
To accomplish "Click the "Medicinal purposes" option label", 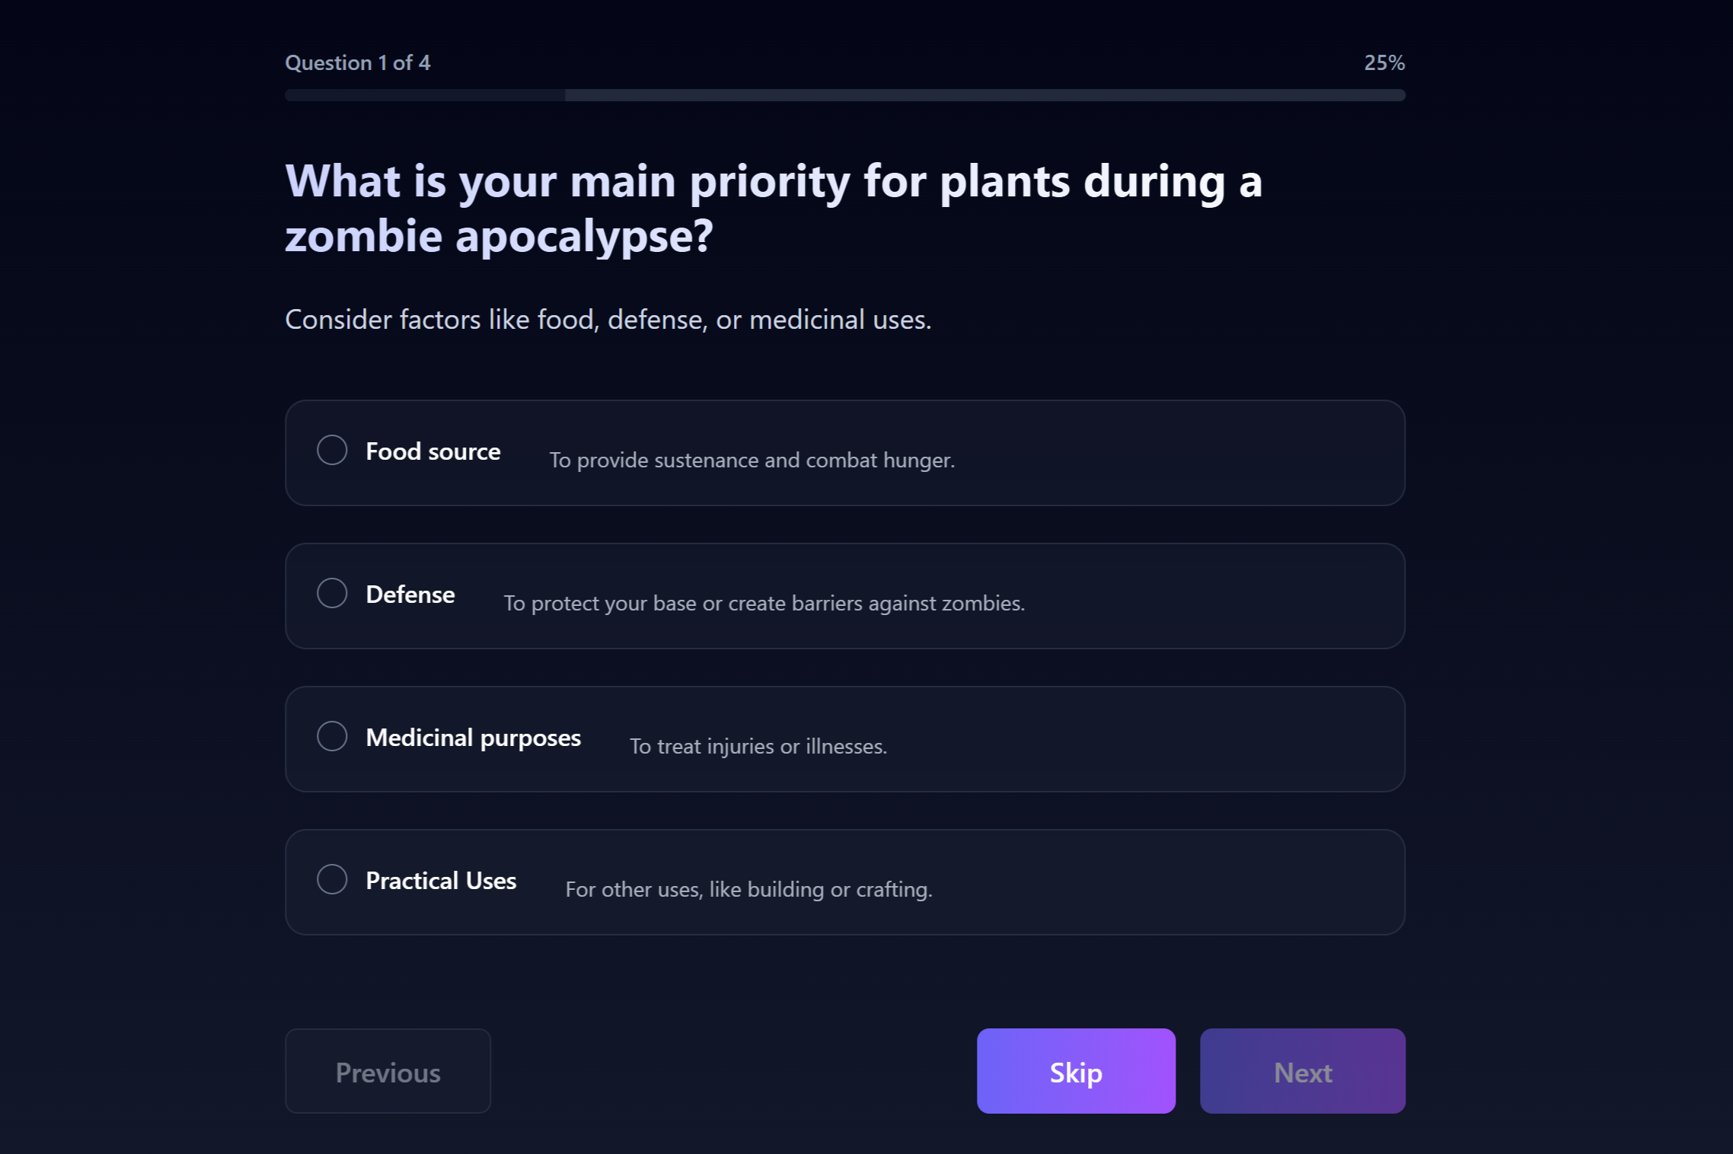I will (473, 738).
